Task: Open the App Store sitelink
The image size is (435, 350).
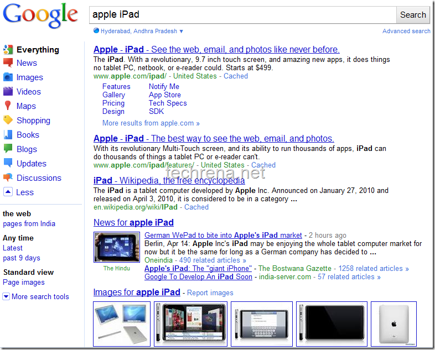Action: coord(165,95)
